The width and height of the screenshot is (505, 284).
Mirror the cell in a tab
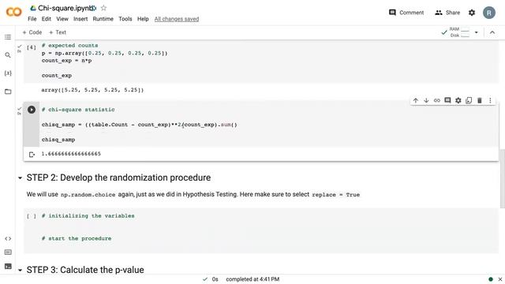click(469, 100)
